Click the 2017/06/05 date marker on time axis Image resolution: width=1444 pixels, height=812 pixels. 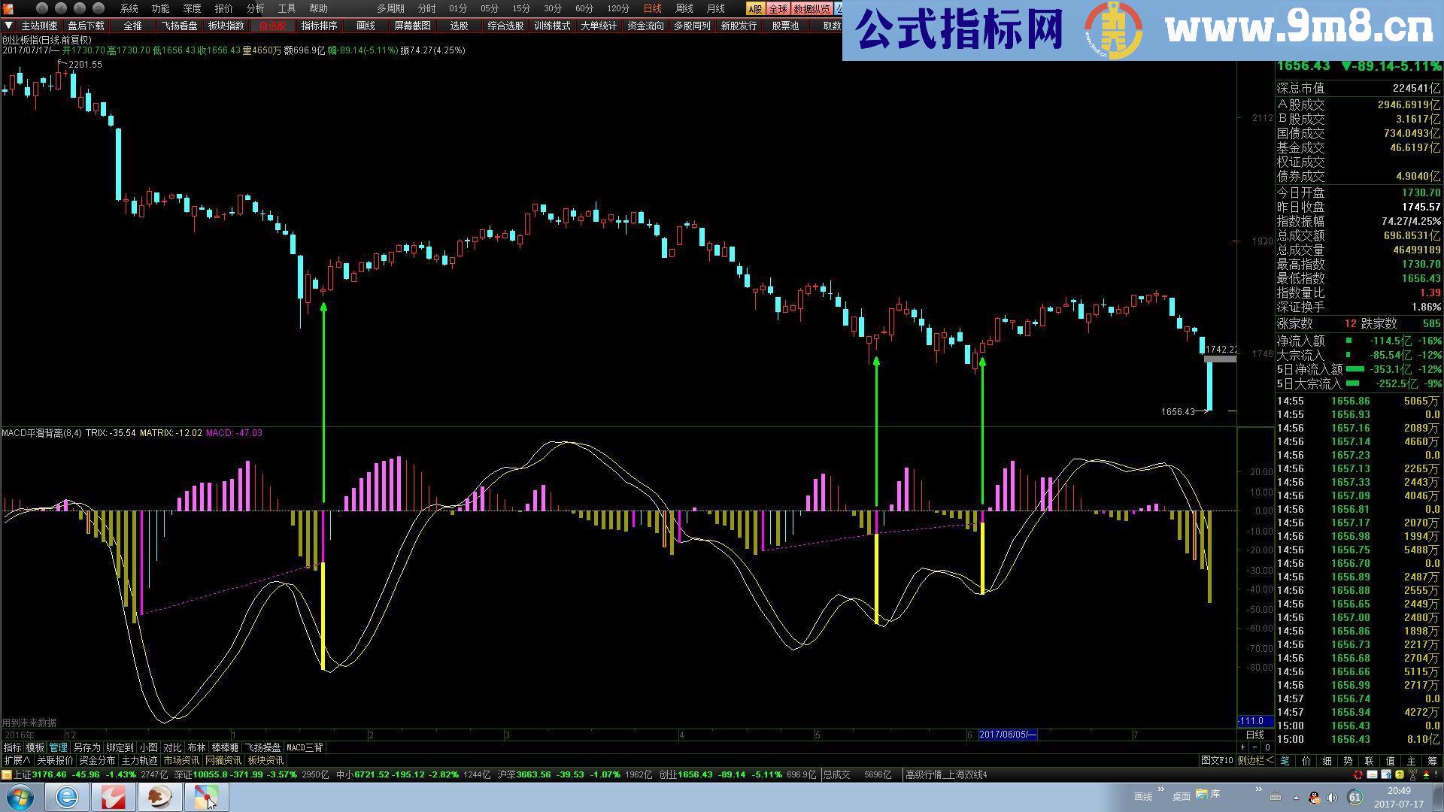(1008, 735)
